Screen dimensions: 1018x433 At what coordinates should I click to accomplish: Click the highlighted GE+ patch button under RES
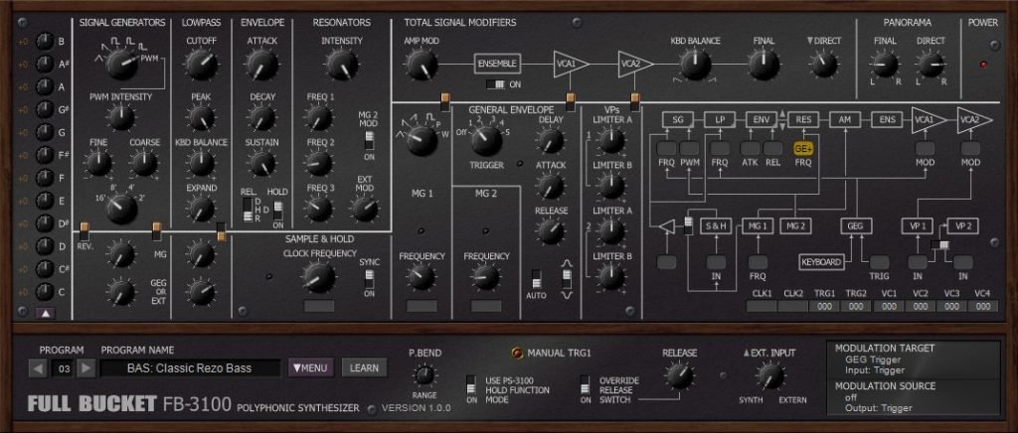point(803,148)
